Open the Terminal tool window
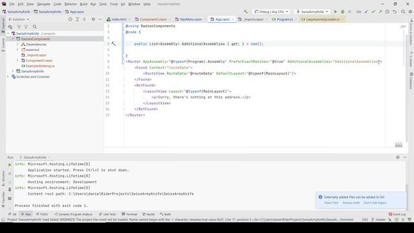Viewport: 414px width, 233px height. [x=129, y=214]
